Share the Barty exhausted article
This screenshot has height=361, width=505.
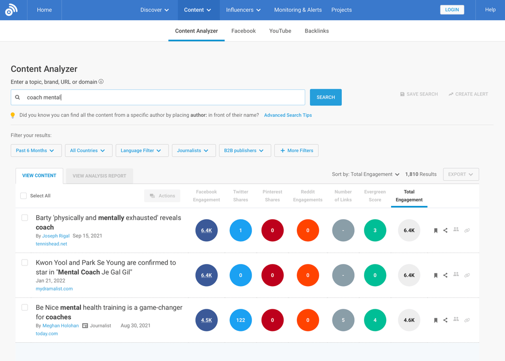click(445, 230)
